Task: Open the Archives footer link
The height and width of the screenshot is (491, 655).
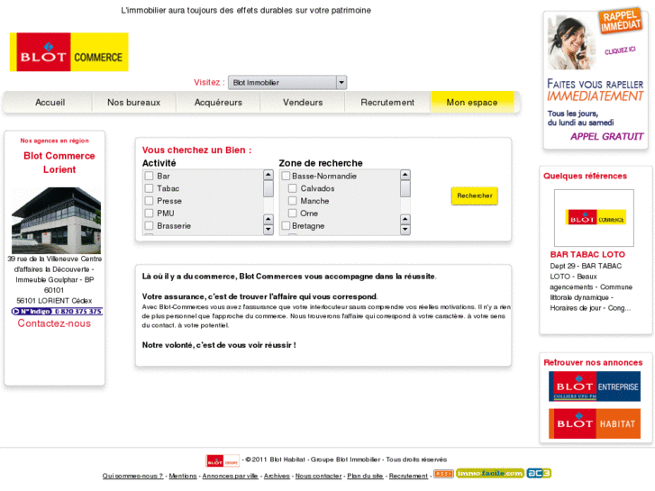Action: (277, 476)
